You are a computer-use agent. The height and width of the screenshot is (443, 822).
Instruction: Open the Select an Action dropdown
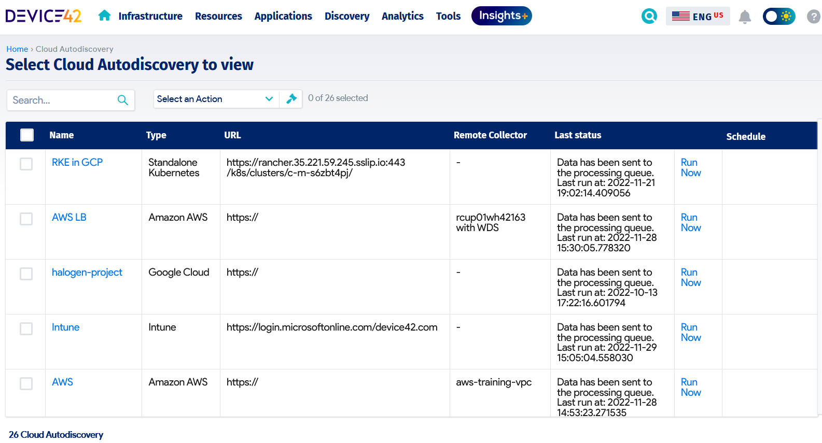click(x=216, y=99)
